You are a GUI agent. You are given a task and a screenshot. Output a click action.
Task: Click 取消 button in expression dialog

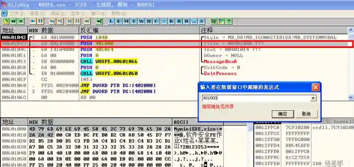tap(306, 114)
